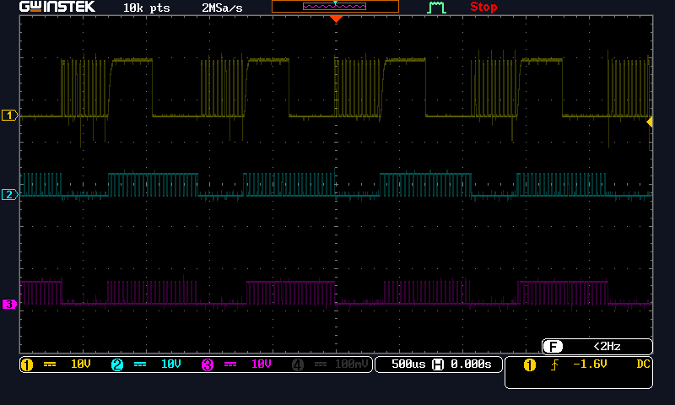The height and width of the screenshot is (405, 675).
Task: Click the yellow trigger level arrow
Action: coord(650,122)
